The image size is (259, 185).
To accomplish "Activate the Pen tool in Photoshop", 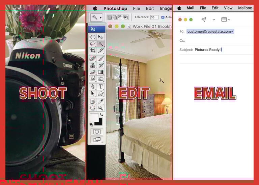I will [x=93, y=86].
